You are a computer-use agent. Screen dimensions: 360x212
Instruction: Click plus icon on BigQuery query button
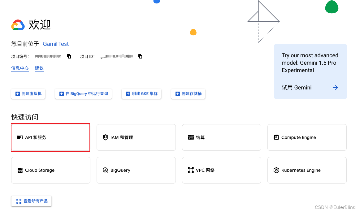click(x=62, y=94)
